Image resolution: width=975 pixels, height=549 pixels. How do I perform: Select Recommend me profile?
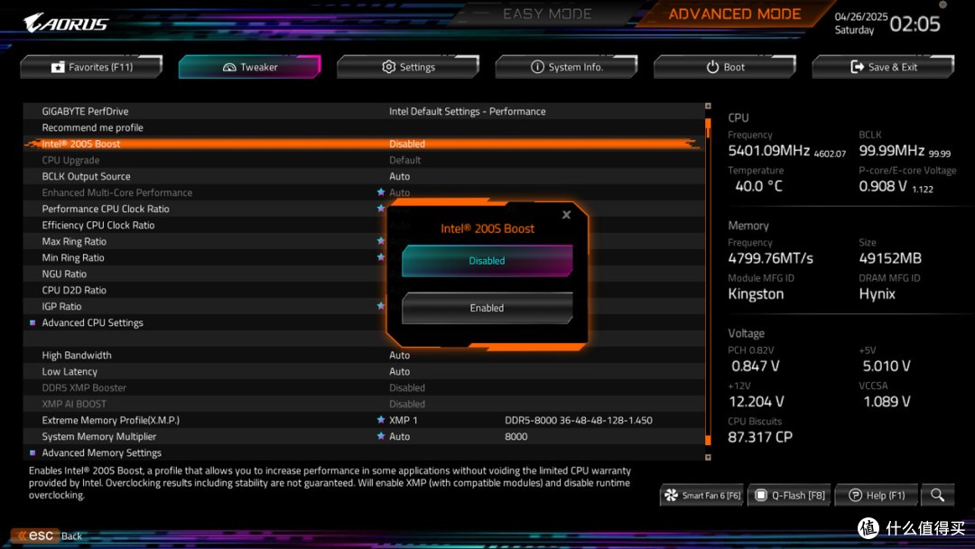pyautogui.click(x=364, y=127)
